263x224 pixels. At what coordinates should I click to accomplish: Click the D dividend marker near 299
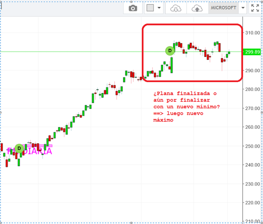(170, 50)
